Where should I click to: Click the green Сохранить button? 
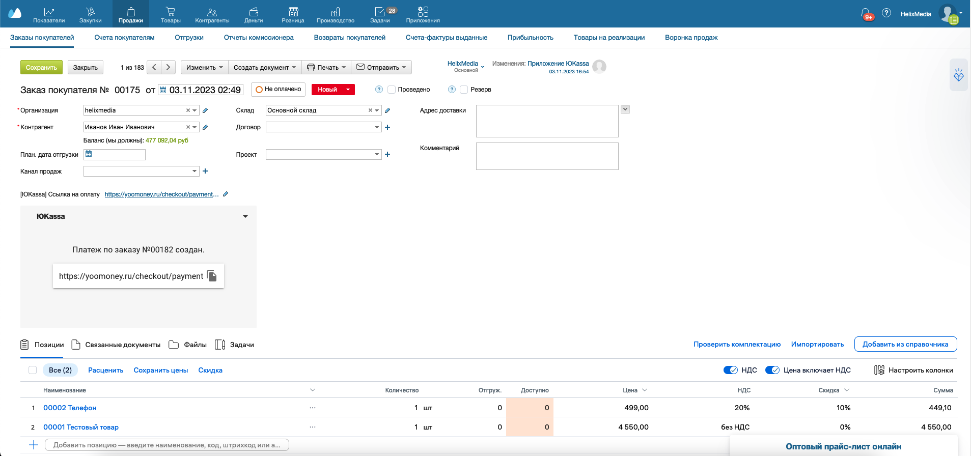pyautogui.click(x=41, y=67)
